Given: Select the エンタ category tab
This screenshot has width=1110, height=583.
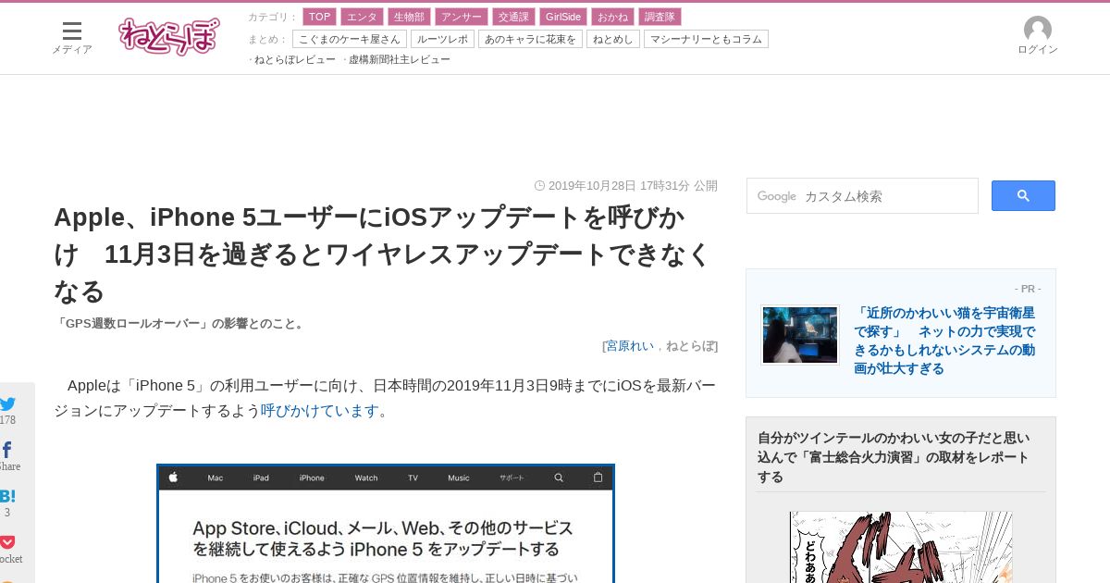Looking at the screenshot, I should pos(362,17).
